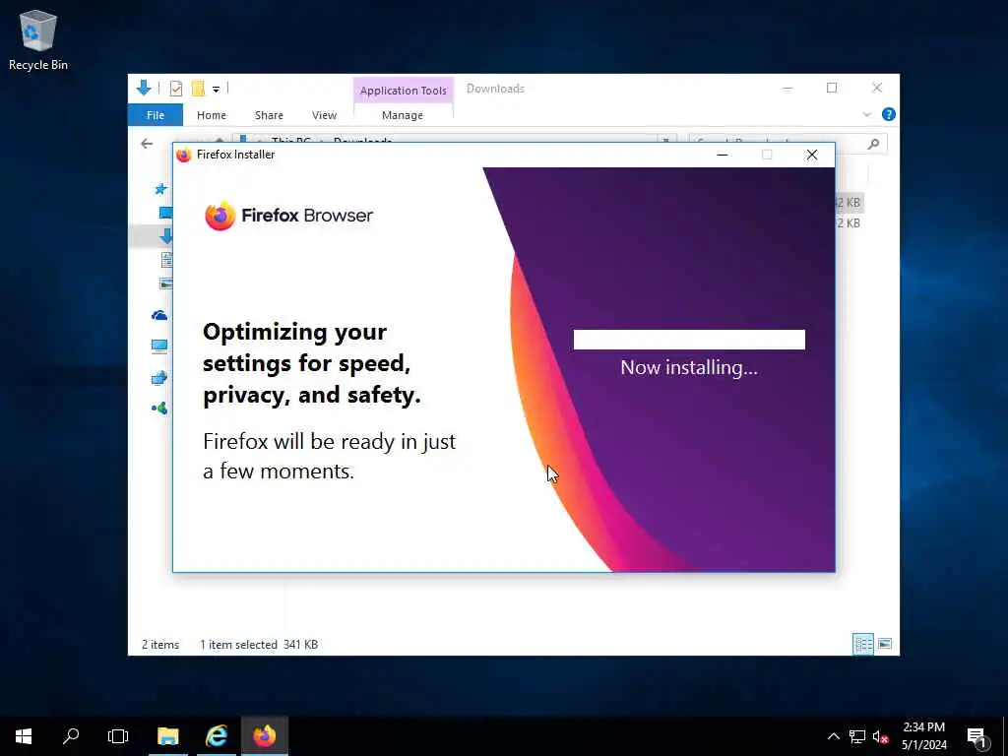The height and width of the screenshot is (756, 1008).
Task: Open Task View from the taskbar
Action: (118, 736)
